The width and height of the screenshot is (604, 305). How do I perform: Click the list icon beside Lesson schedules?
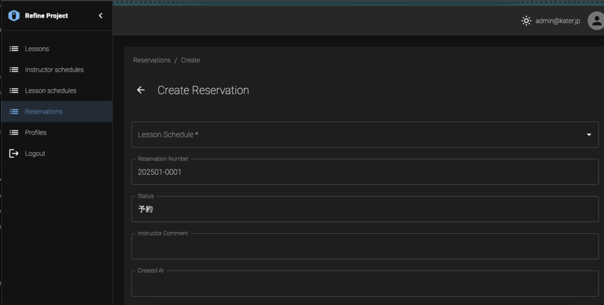[14, 91]
